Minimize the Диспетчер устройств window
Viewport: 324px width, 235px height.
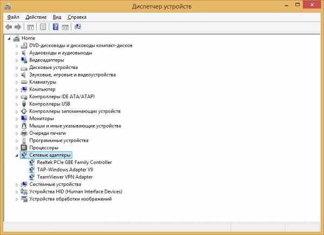pyautogui.click(x=286, y=5)
